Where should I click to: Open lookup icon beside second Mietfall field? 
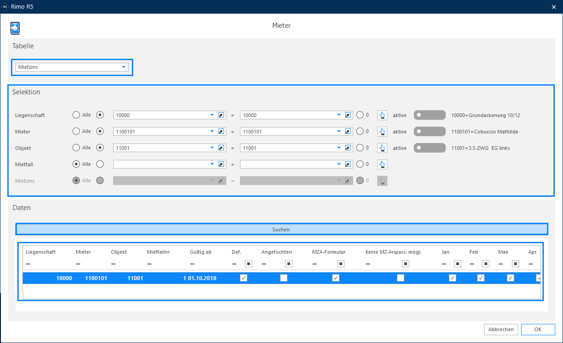[349, 164]
